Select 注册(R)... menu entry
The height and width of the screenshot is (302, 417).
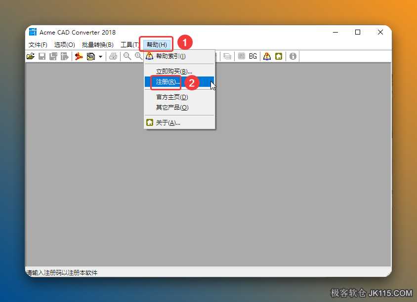tap(179, 82)
